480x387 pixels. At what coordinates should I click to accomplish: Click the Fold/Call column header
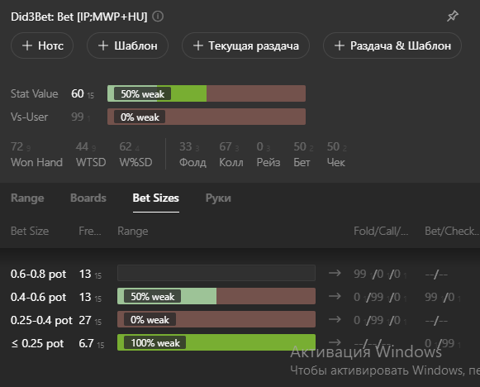point(381,231)
